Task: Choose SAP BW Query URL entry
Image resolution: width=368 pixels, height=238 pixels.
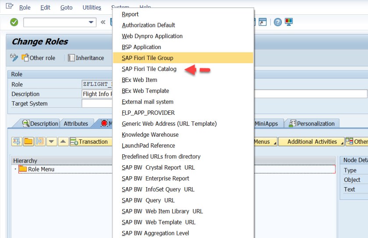Action: (183, 200)
